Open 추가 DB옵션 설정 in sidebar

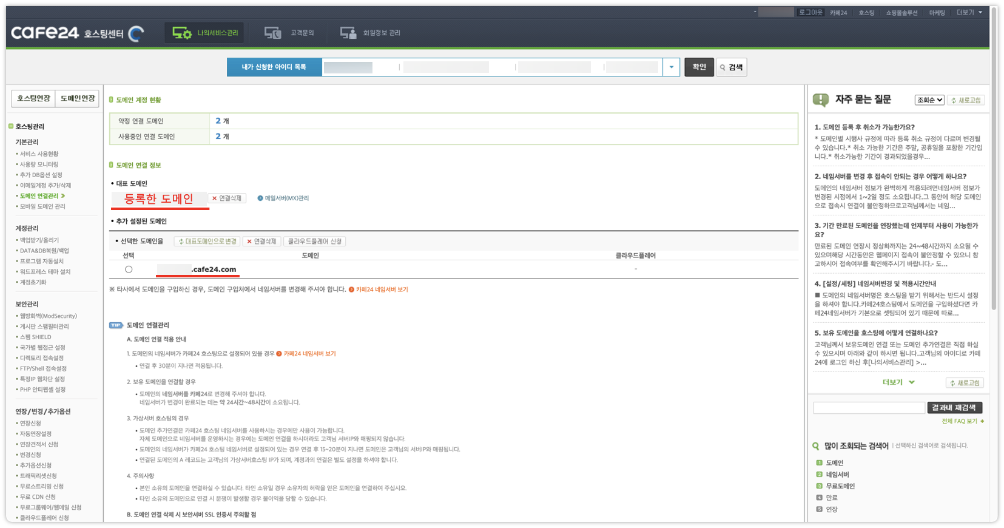click(x=41, y=175)
